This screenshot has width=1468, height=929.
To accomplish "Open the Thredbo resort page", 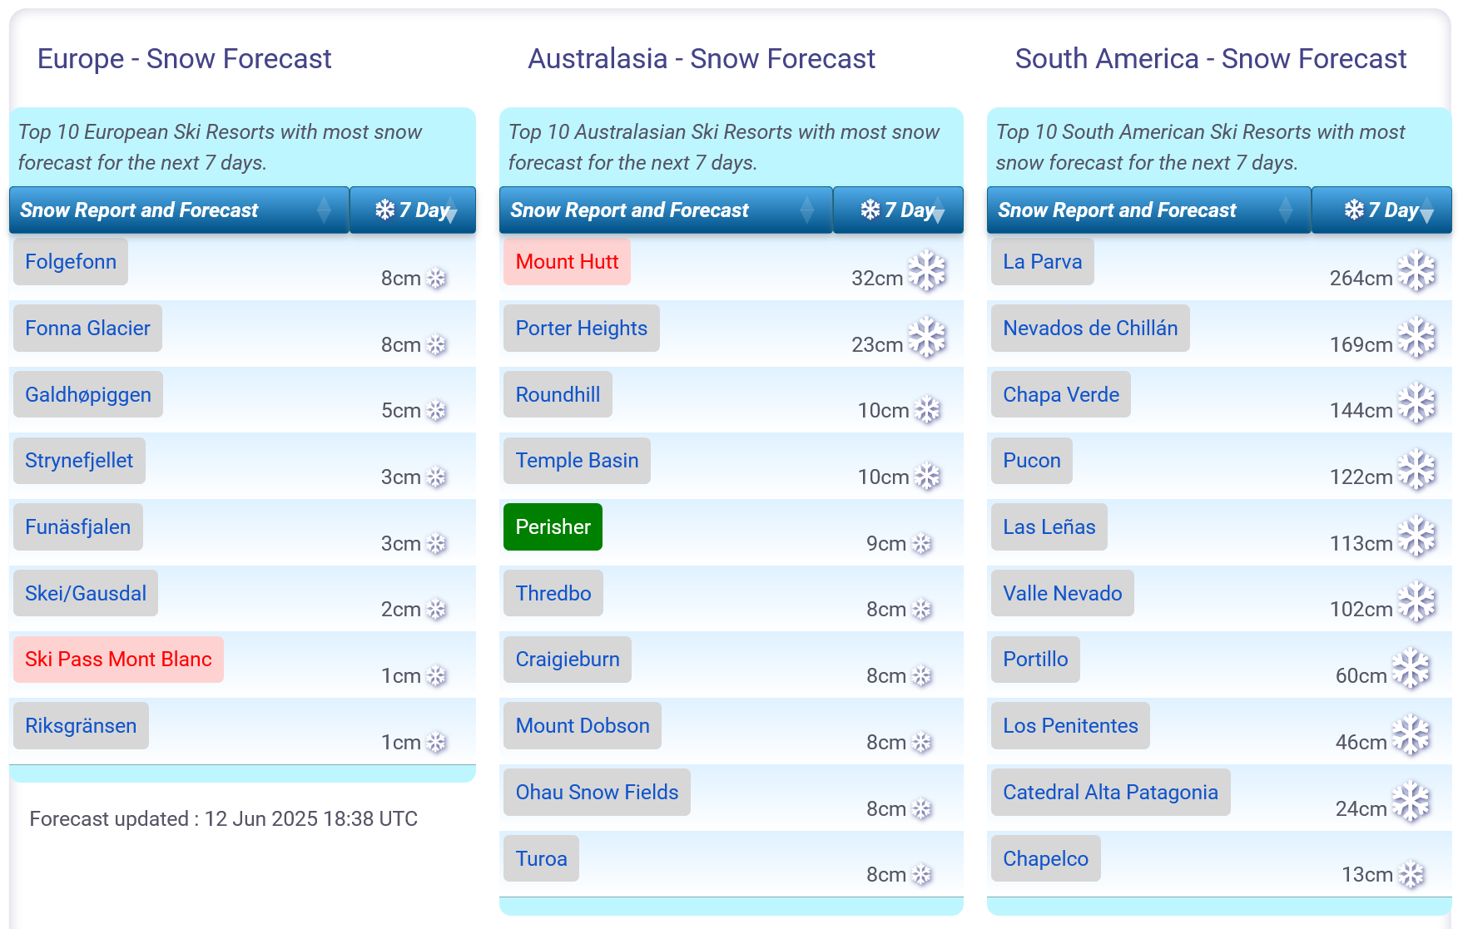I will click(553, 593).
